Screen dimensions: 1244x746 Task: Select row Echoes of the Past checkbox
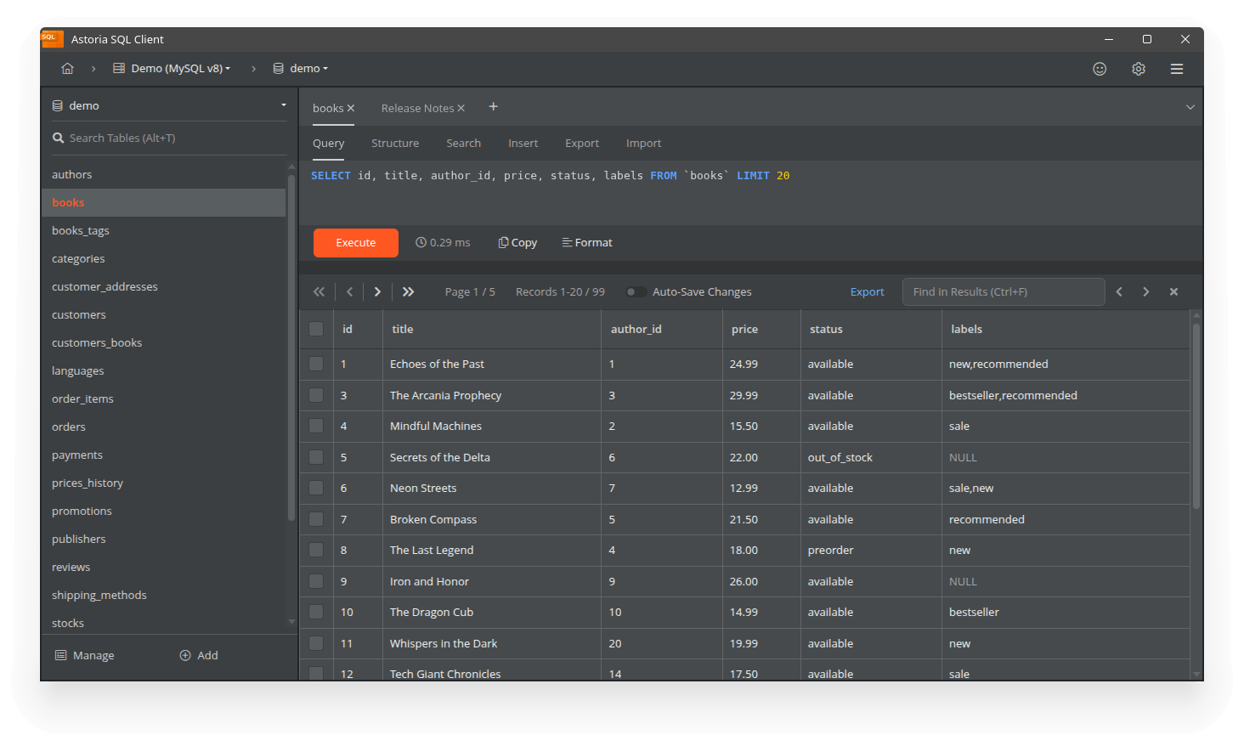click(x=316, y=364)
